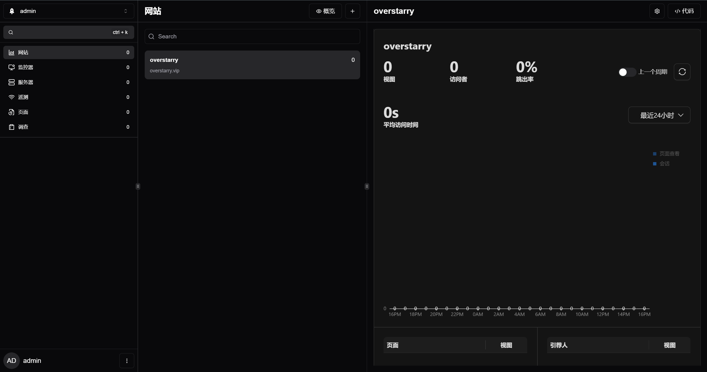
Task: Open the three-dot menu next to admin
Action: 127,361
